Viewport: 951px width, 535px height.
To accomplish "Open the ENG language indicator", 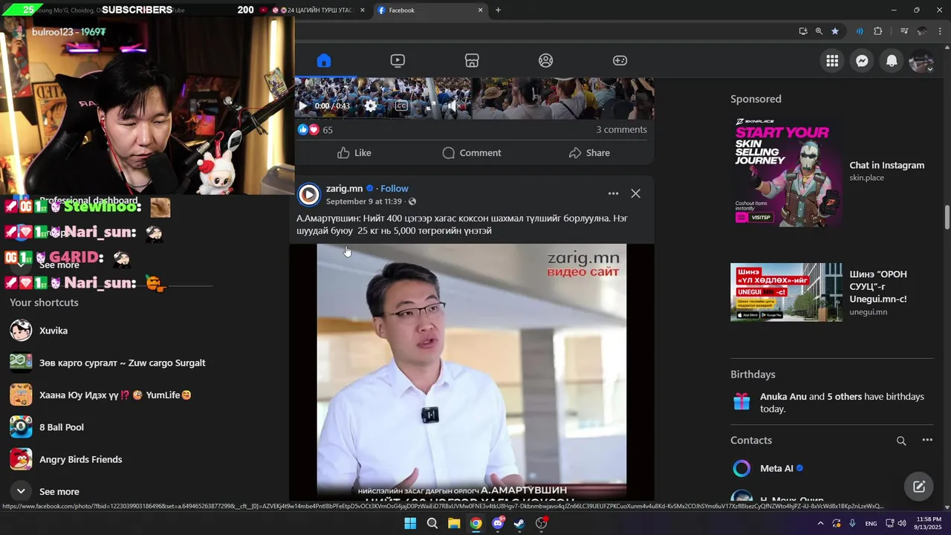I will 871,524.
